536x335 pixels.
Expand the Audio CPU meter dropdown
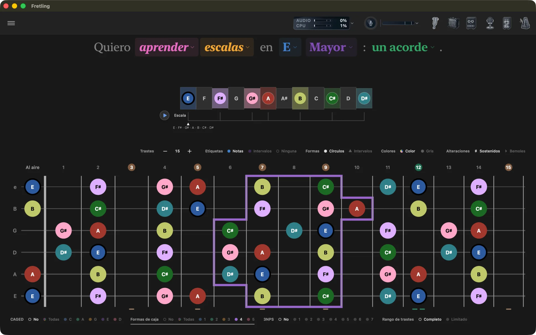pos(352,23)
